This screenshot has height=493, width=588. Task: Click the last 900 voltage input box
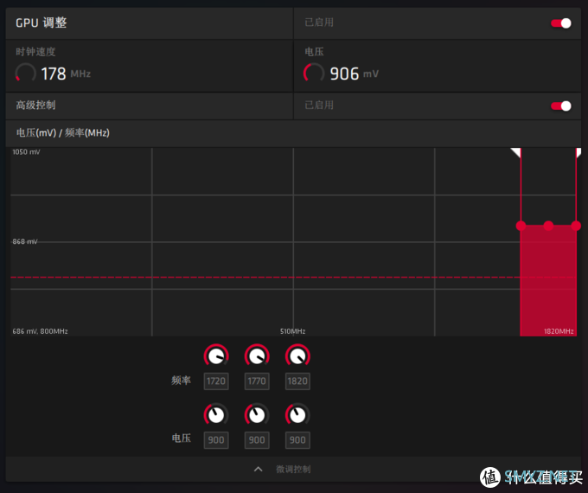pyautogui.click(x=297, y=440)
